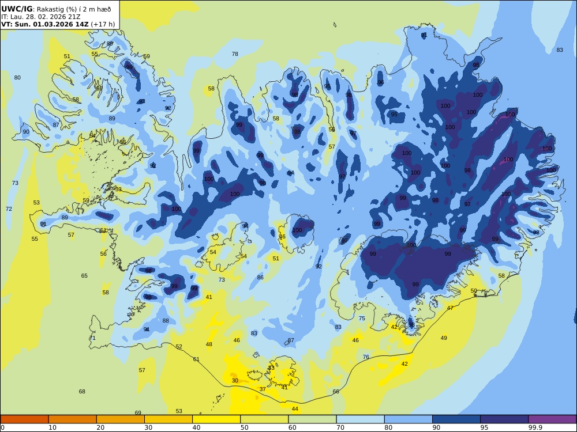Click the humidity value 96 on the map

380,82
